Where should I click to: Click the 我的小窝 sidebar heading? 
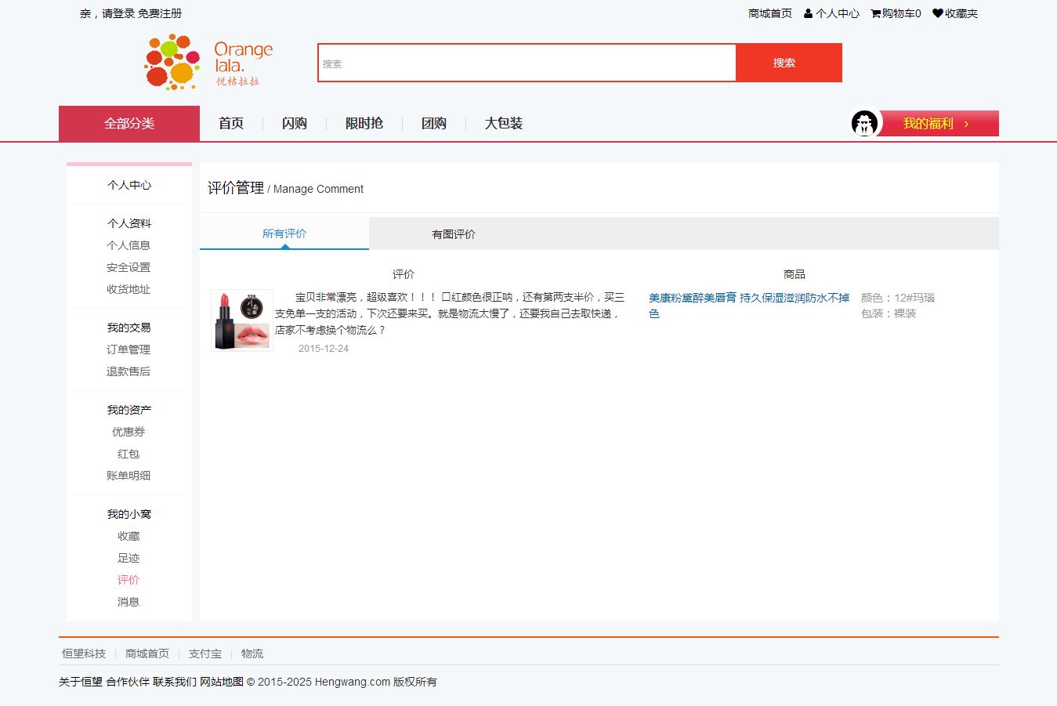click(129, 514)
